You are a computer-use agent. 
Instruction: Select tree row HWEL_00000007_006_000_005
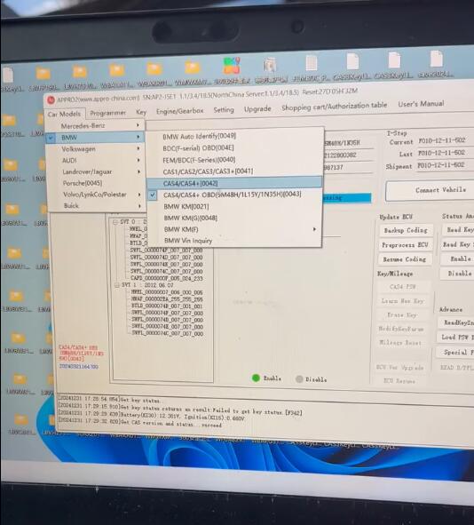(167, 292)
